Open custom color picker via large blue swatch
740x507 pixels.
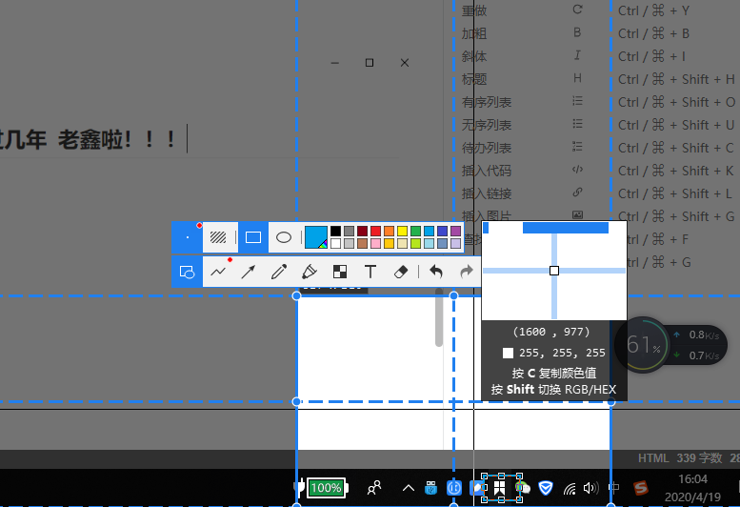pos(316,237)
